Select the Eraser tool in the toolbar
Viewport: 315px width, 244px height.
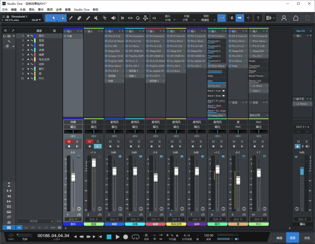[x=79, y=18]
